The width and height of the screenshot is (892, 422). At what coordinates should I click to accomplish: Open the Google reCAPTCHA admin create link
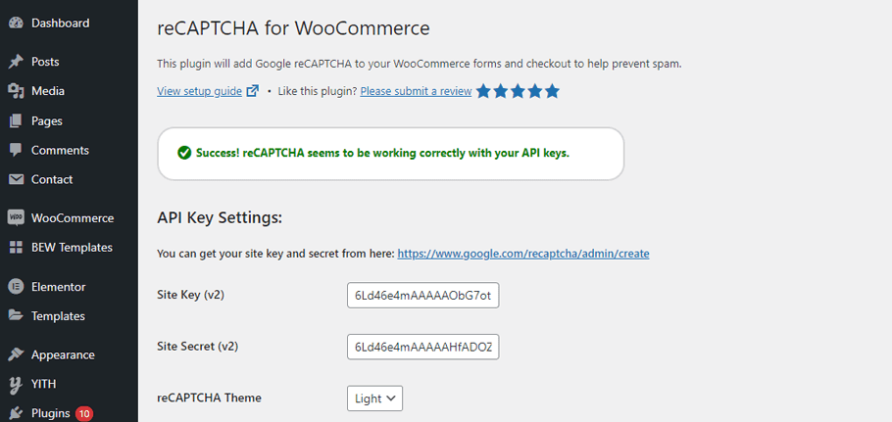pos(523,254)
